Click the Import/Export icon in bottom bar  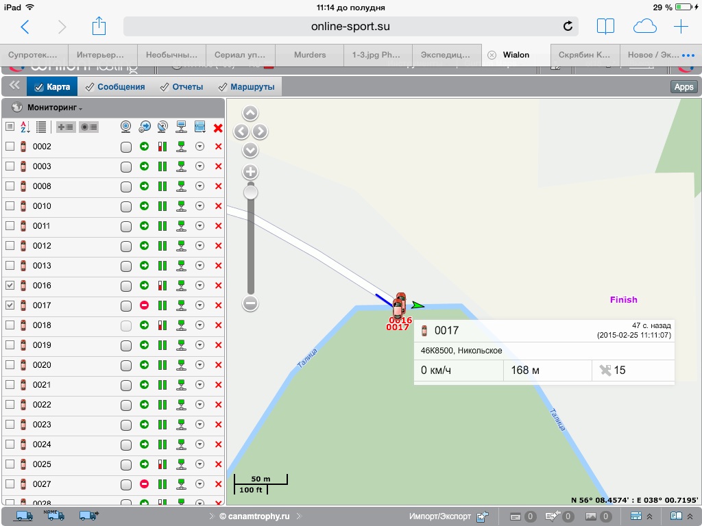tap(483, 516)
